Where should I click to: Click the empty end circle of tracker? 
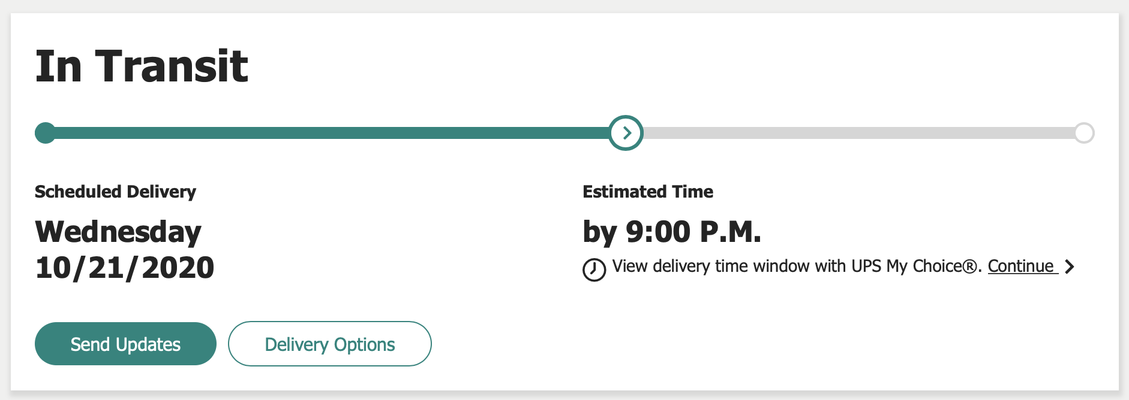pyautogui.click(x=1084, y=133)
